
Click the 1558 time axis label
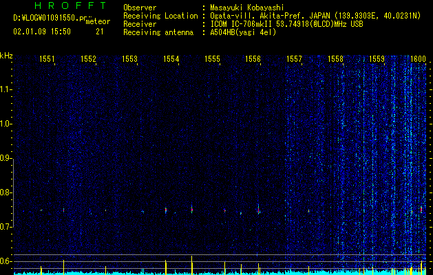[x=335, y=58]
